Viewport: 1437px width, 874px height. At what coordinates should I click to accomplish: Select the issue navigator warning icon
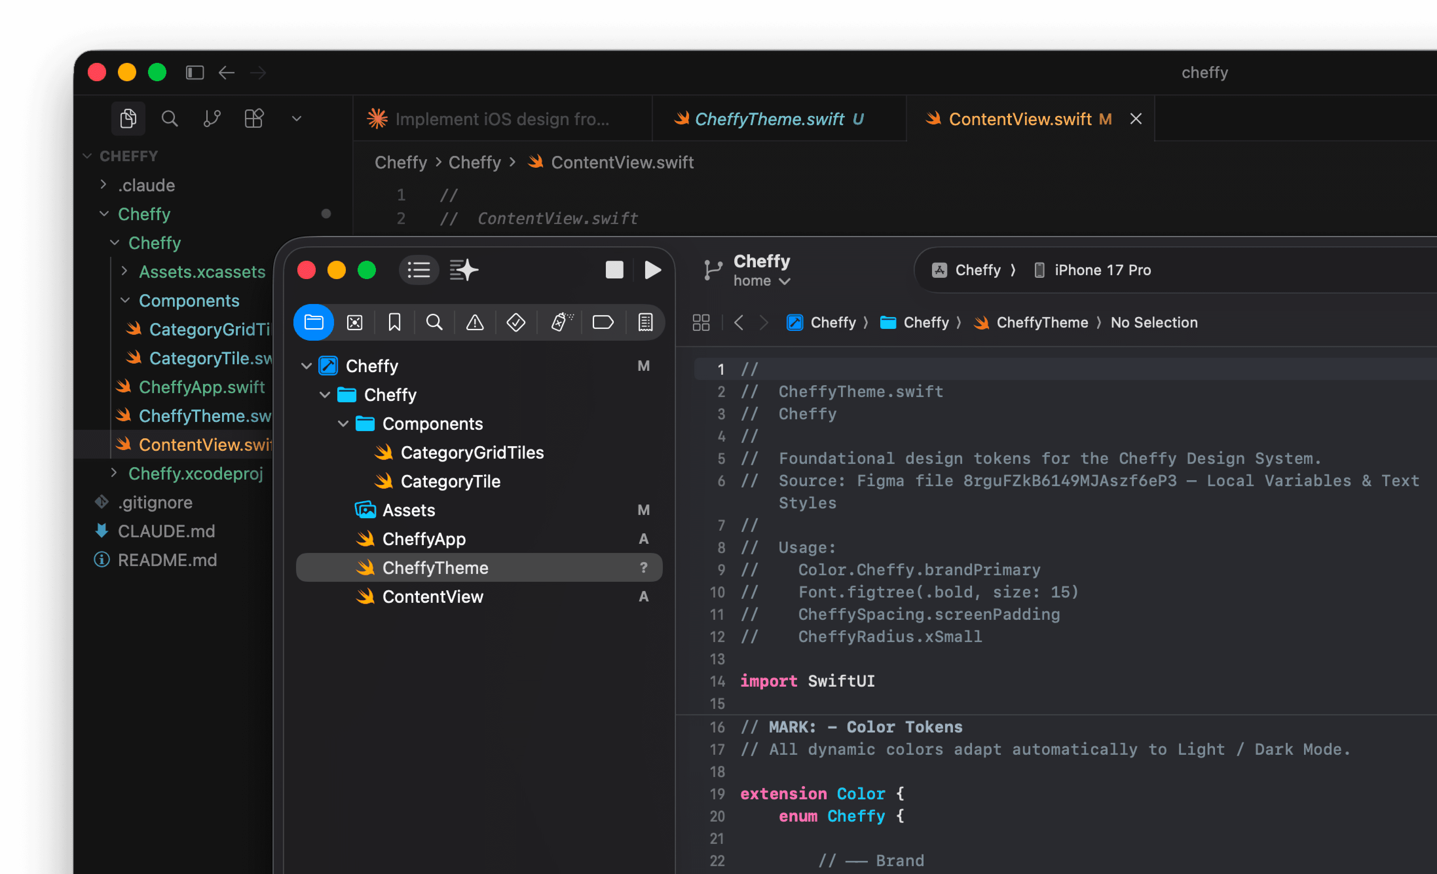(x=475, y=322)
